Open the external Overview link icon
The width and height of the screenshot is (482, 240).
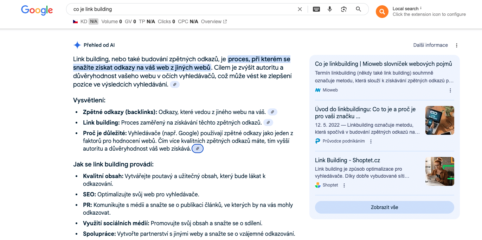tap(225, 21)
